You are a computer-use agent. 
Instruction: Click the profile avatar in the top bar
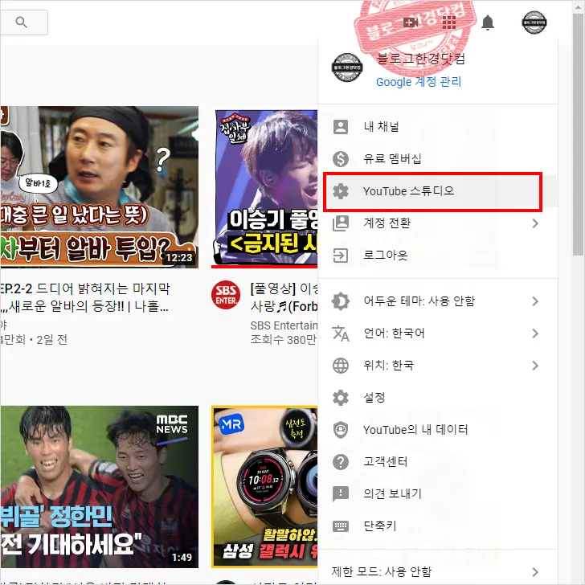point(534,22)
